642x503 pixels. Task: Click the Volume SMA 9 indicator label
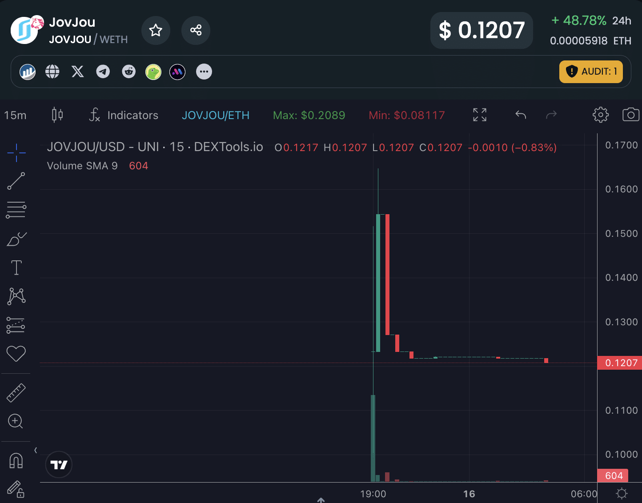click(82, 166)
